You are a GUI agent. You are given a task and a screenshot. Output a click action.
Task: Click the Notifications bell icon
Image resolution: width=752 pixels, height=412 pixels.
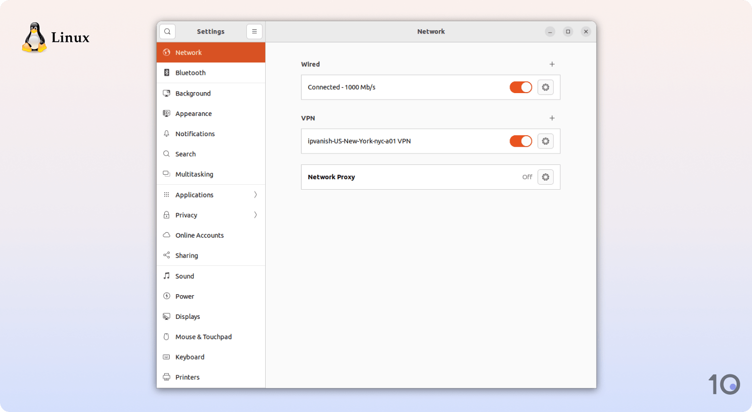click(167, 134)
